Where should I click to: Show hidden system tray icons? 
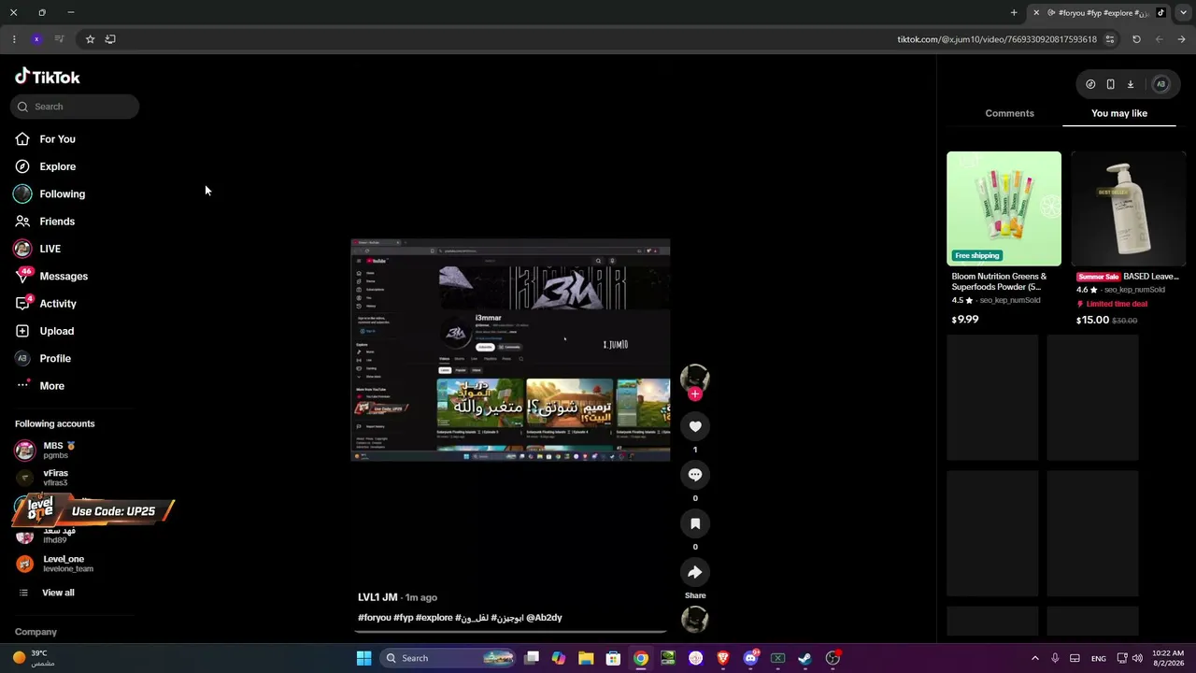pyautogui.click(x=1034, y=658)
